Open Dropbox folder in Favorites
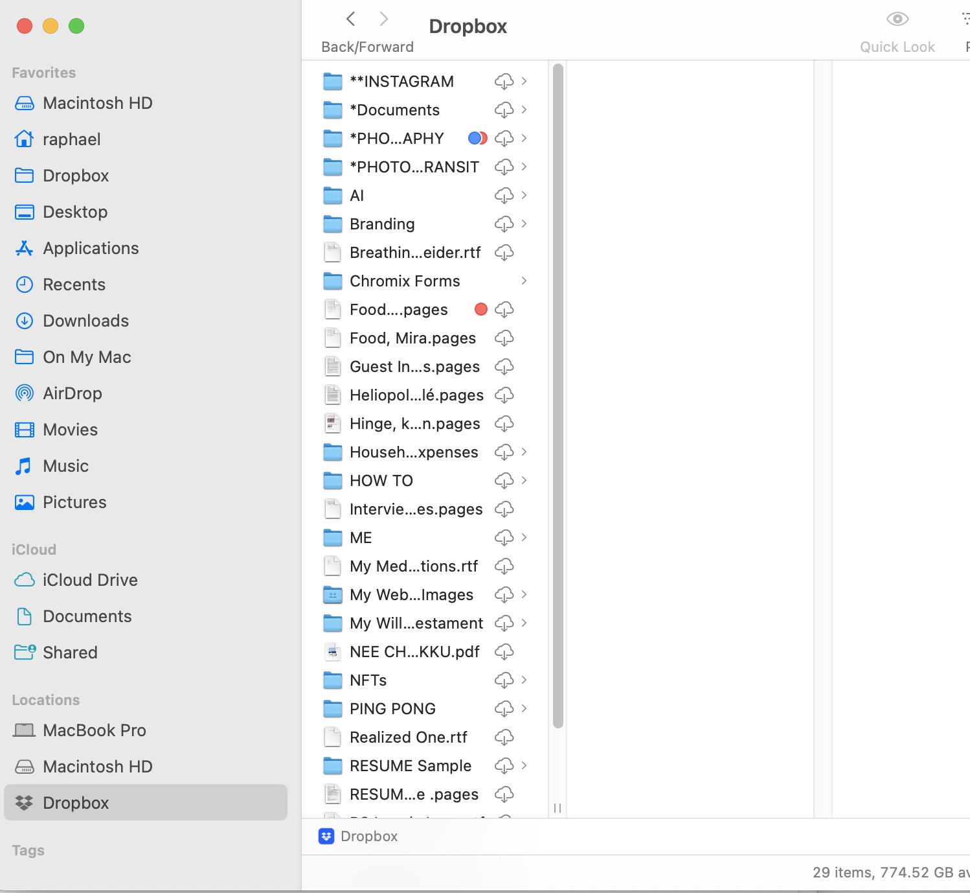Image resolution: width=970 pixels, height=893 pixels. (x=146, y=176)
